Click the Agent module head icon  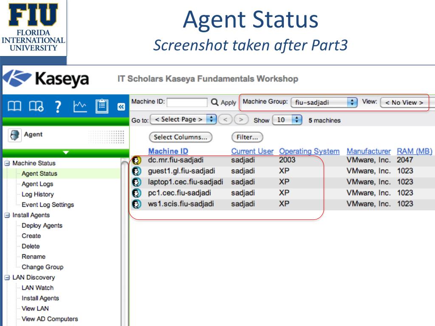pyautogui.click(x=14, y=135)
